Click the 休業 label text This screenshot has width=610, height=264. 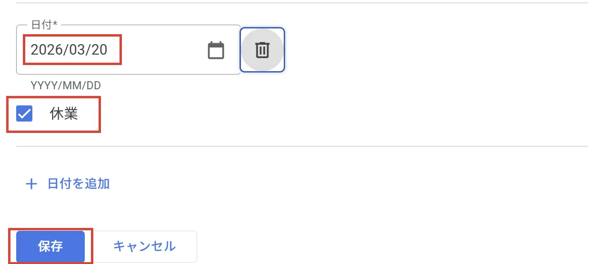[x=64, y=114]
